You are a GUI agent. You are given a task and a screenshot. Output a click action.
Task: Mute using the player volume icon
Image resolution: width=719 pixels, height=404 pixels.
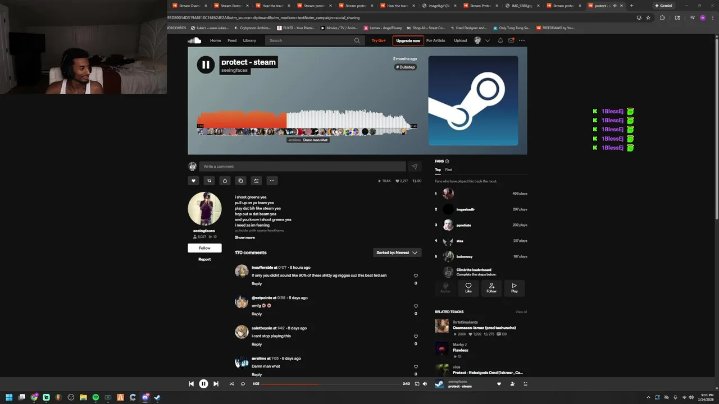click(x=425, y=384)
